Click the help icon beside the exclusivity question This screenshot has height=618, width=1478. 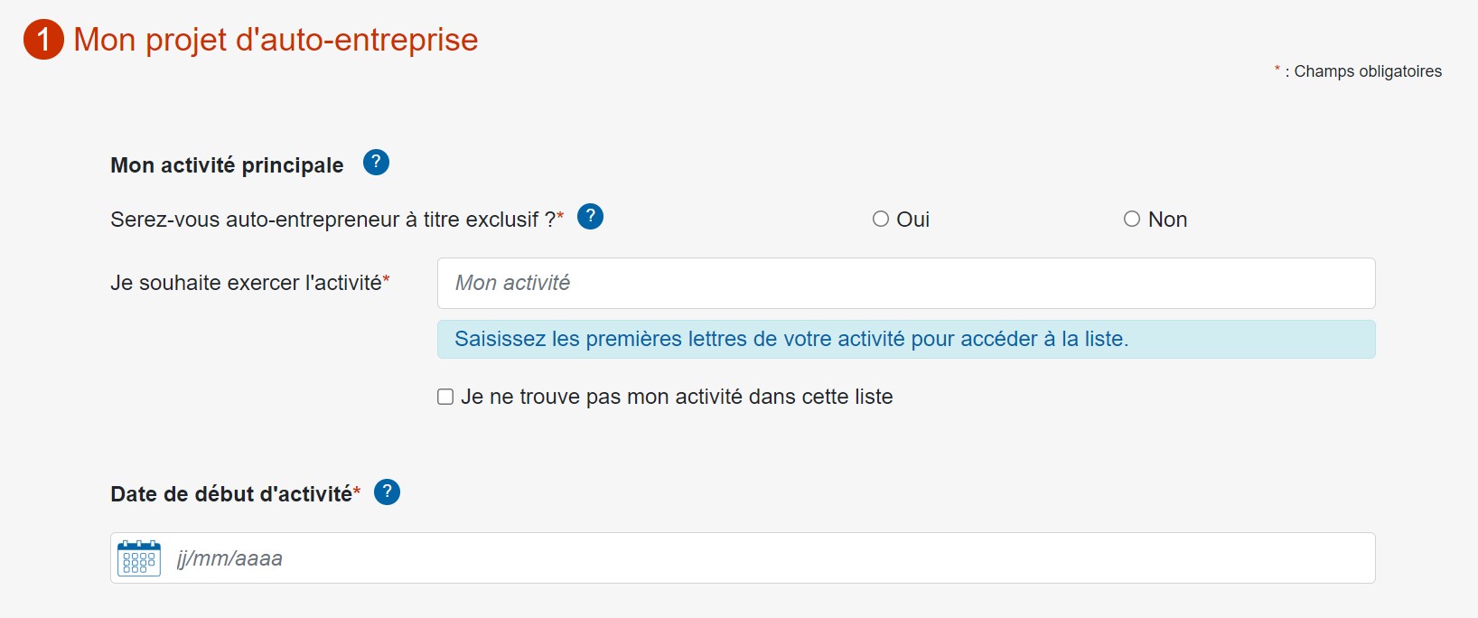(591, 217)
